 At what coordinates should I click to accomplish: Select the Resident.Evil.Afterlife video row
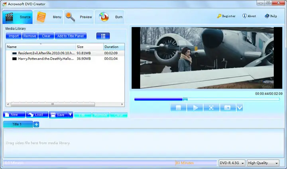65,53
